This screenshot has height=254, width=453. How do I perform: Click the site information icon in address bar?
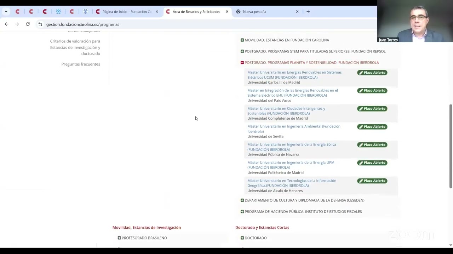pos(40,24)
